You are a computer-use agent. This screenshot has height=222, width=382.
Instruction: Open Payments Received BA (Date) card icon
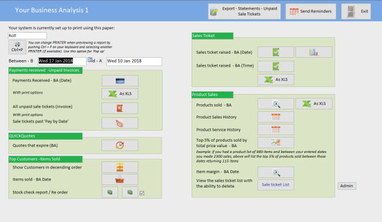[120, 80]
